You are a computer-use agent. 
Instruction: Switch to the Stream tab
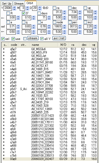tap(19, 3)
